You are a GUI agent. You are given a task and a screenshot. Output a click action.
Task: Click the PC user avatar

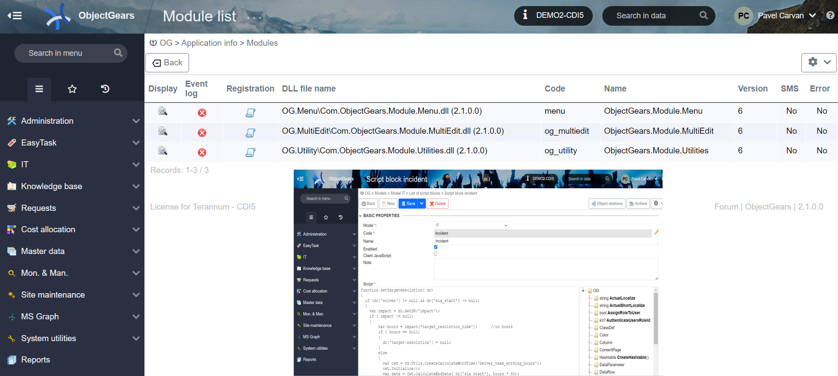coord(743,16)
